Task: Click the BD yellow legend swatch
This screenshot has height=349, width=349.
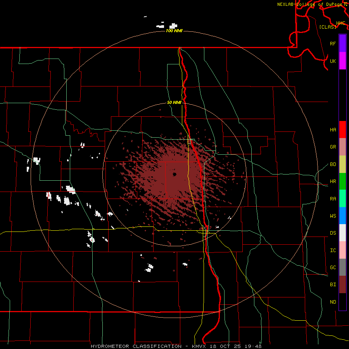Action: tap(342, 164)
